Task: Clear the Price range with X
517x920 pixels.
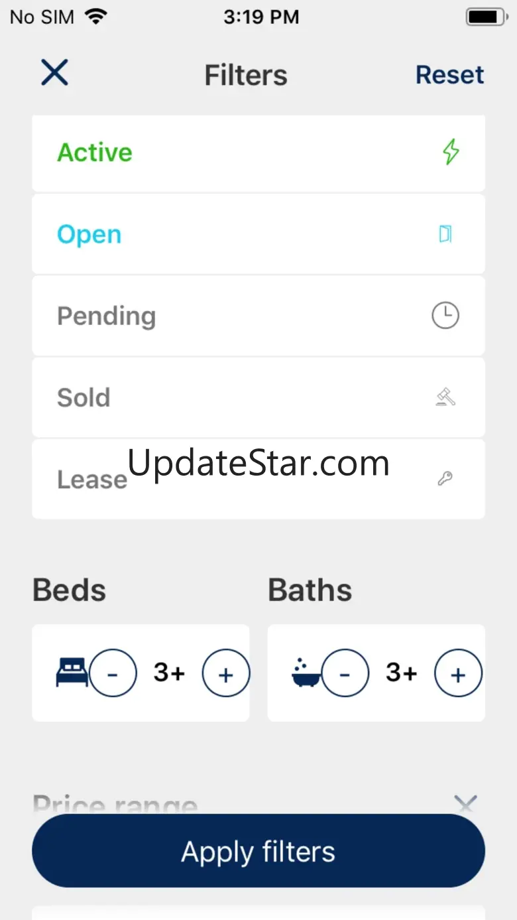Action: (466, 805)
